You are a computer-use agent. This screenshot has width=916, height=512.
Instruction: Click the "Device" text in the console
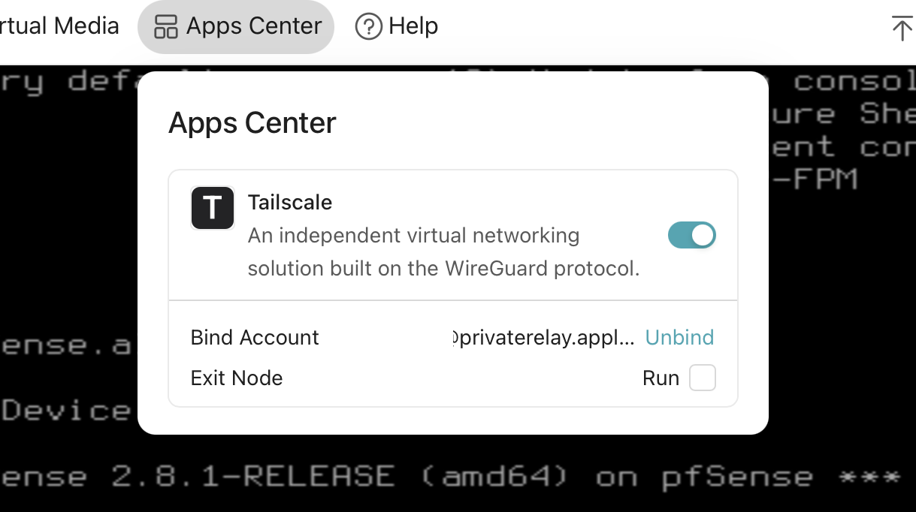tap(68, 411)
